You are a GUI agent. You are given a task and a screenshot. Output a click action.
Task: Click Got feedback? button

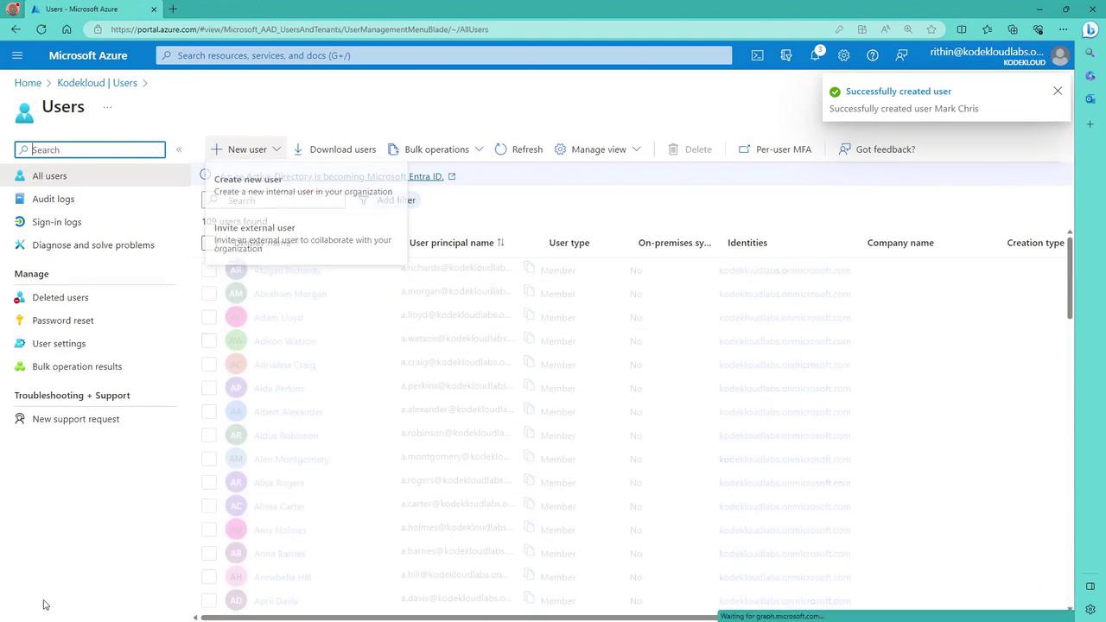click(876, 149)
